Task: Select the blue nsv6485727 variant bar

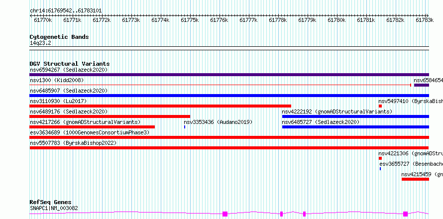Action: [356, 127]
